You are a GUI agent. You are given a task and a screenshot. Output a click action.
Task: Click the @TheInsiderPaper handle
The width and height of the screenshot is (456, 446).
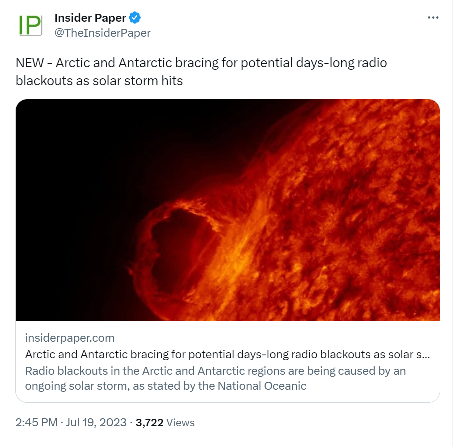tap(102, 33)
